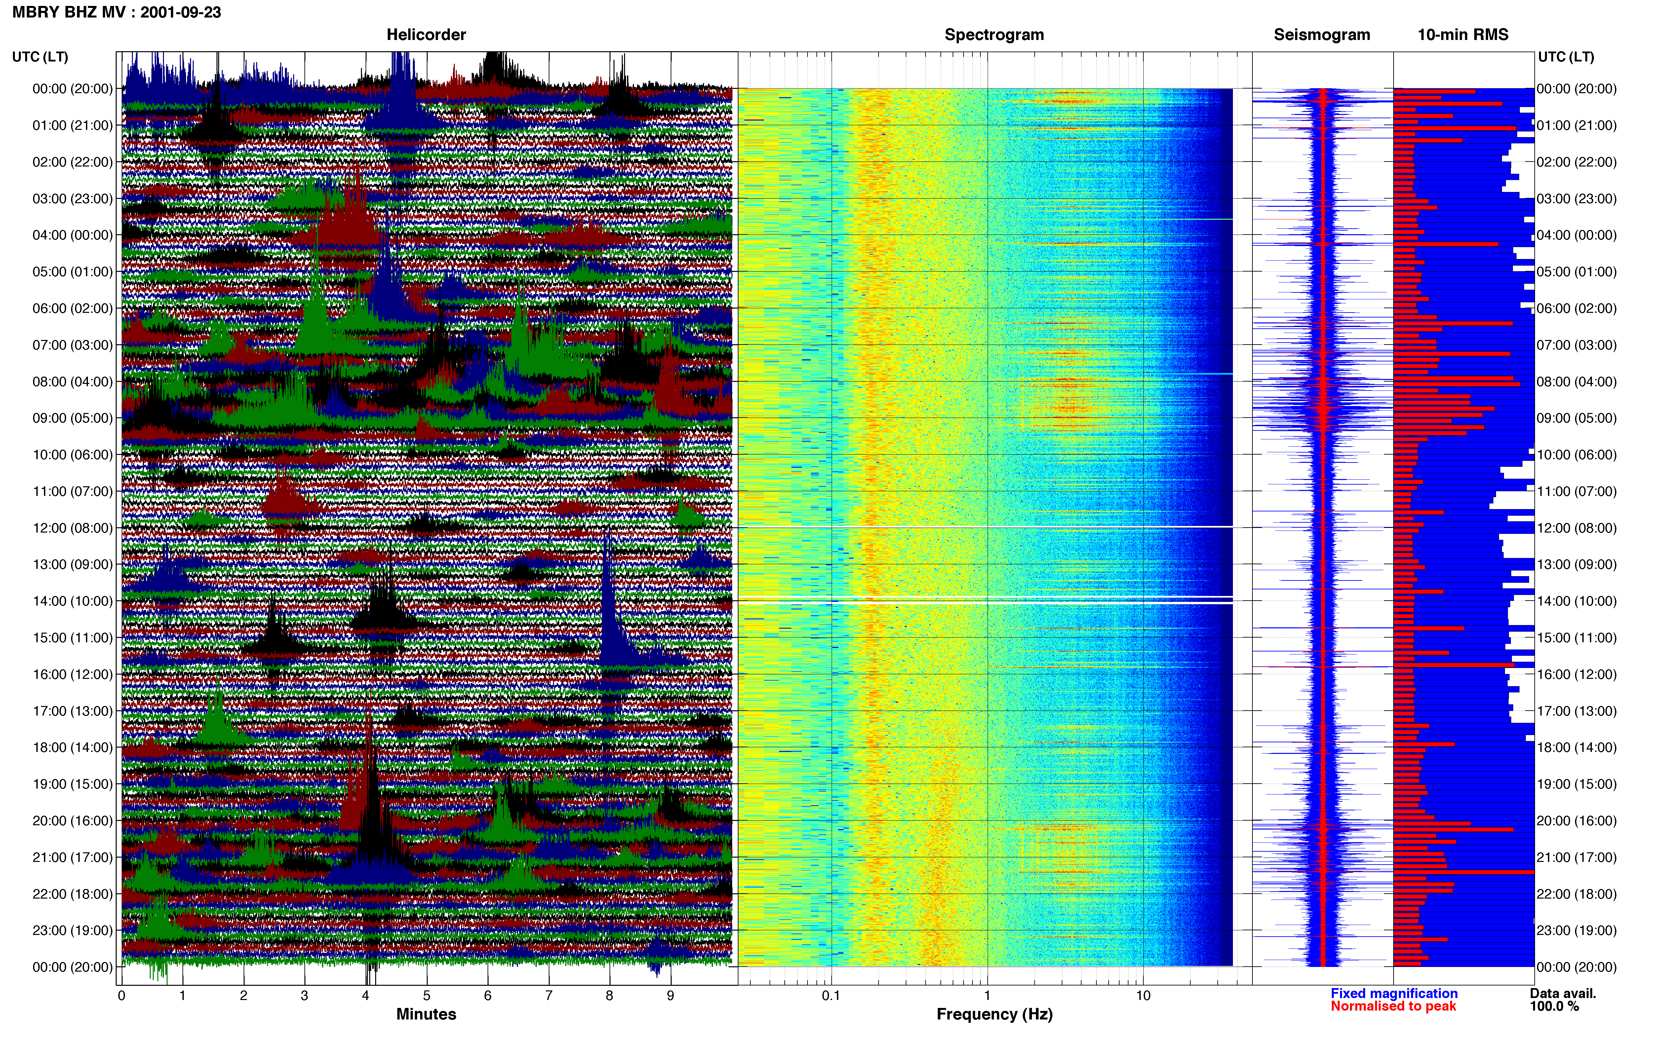Click the left '21:00 (17:00)' time label
This screenshot has height=1037, width=1659.
(73, 857)
